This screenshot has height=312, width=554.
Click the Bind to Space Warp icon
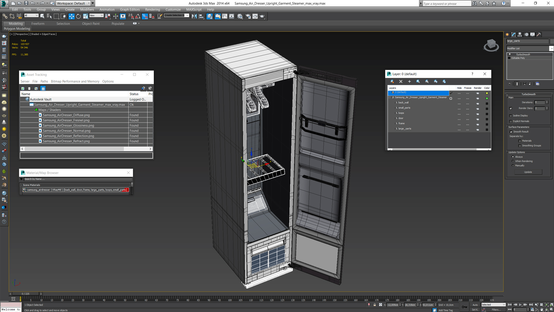pyautogui.click(x=19, y=16)
